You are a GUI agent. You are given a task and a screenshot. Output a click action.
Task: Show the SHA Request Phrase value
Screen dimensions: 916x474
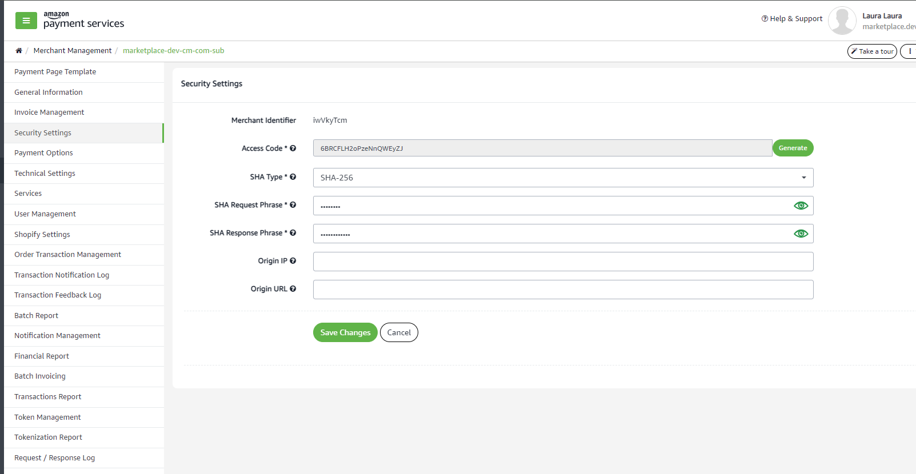[801, 206]
